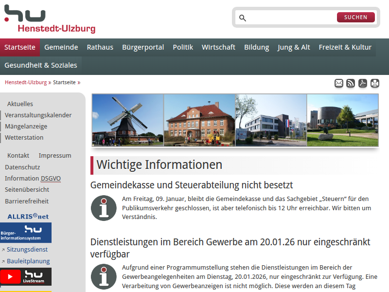Viewport: 389px width, 292px height.
Task: Open the Veranstaltungskalender sidebar link
Action: pyautogui.click(x=38, y=115)
